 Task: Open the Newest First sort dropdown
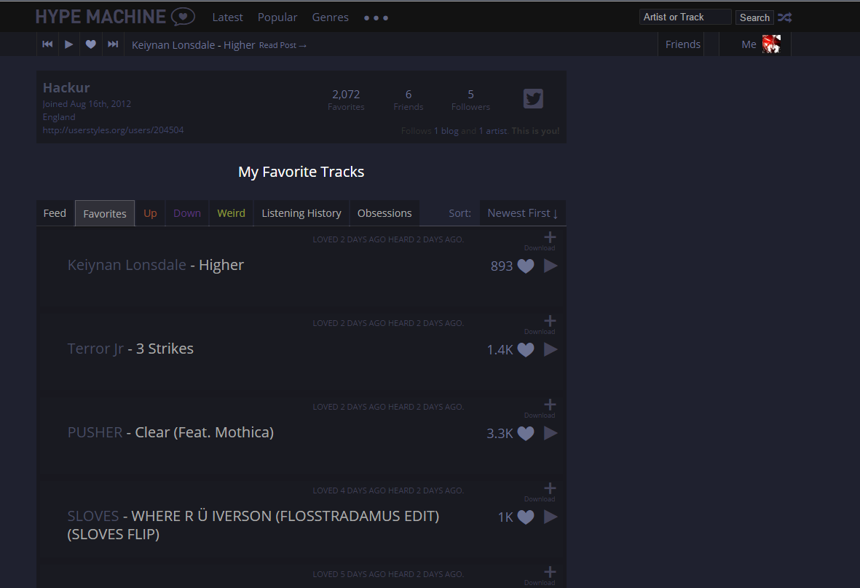coord(523,212)
